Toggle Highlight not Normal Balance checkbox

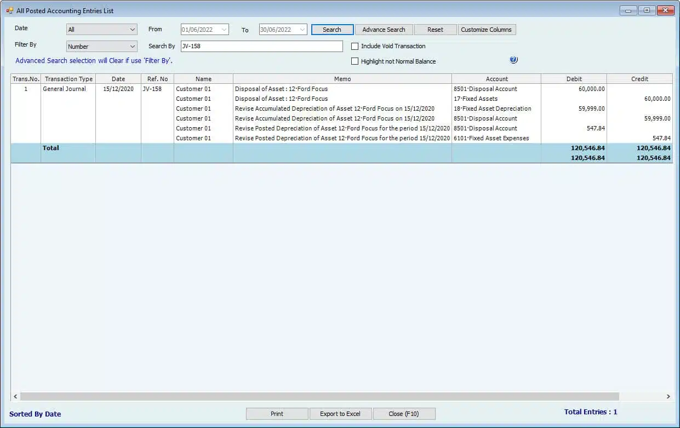tap(355, 61)
